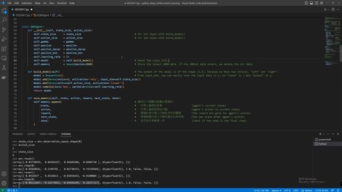Open the Run button dropdown arrow

[x=329, y=10]
